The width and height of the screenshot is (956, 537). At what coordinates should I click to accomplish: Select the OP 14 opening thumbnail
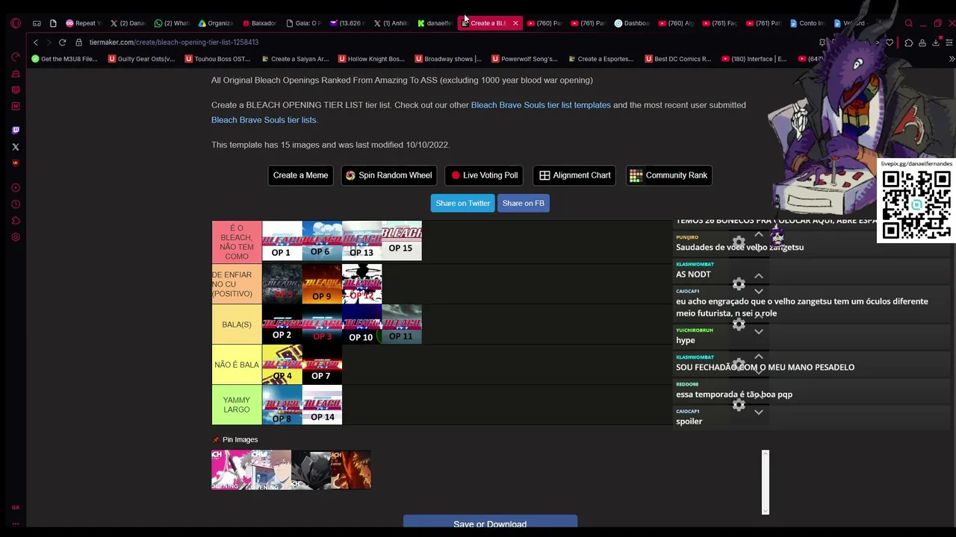(x=322, y=405)
